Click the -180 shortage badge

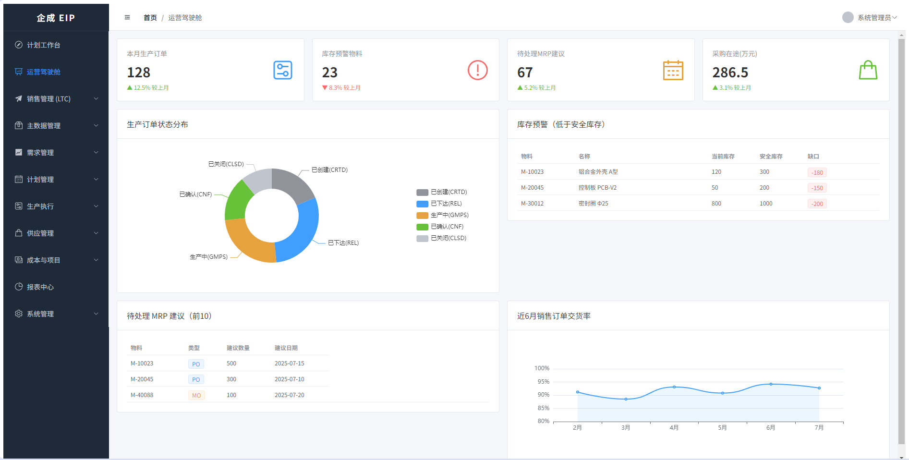coord(817,172)
